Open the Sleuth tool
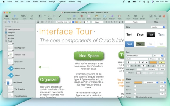The height and width of the screenshot is (106, 170). pyautogui.click(x=142, y=16)
